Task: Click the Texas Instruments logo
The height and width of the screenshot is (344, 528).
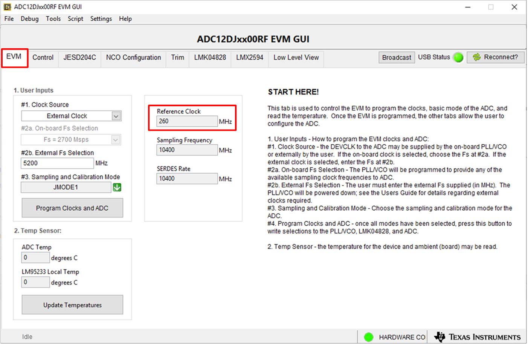Action: 478,337
